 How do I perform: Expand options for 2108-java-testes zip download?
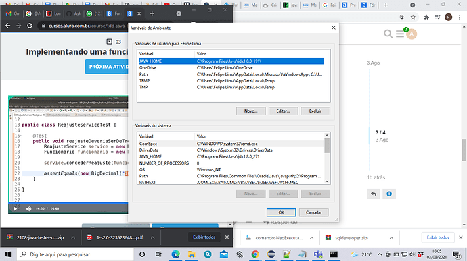point(73,237)
